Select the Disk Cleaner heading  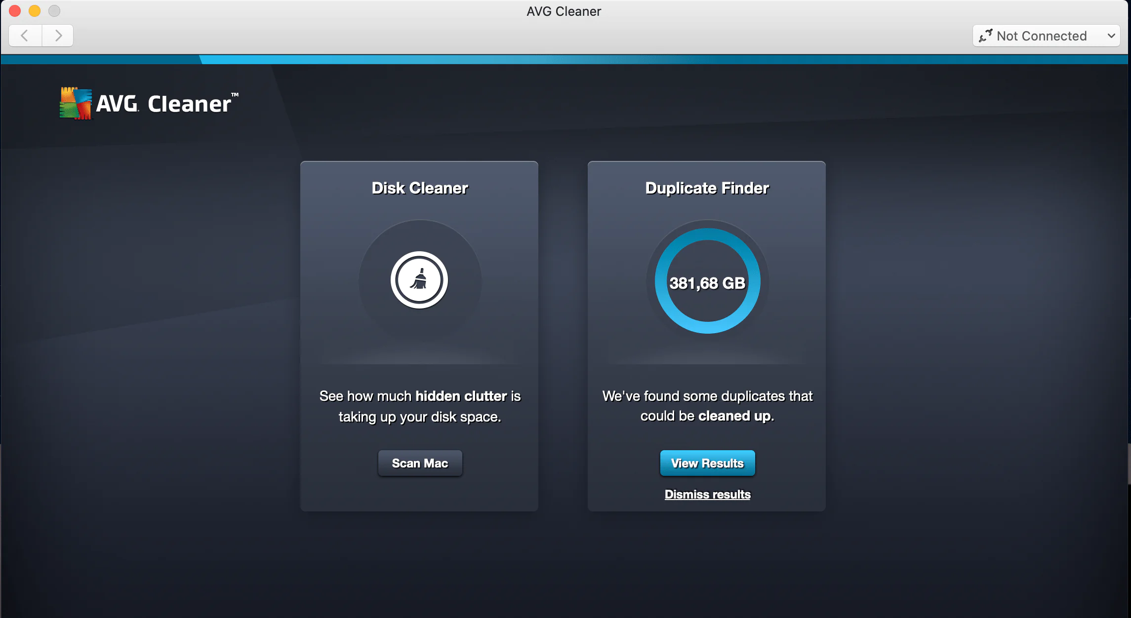click(419, 188)
